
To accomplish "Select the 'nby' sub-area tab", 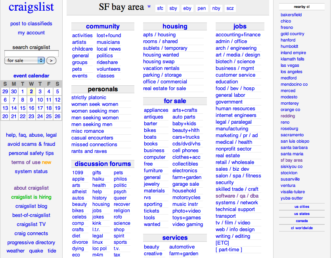I will [x=216, y=8].
